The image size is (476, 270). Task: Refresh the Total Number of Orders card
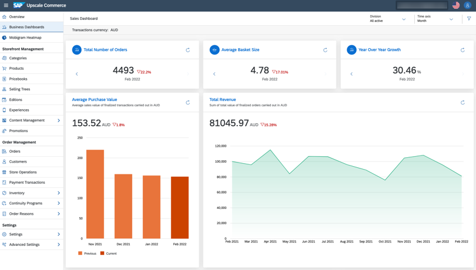click(188, 50)
